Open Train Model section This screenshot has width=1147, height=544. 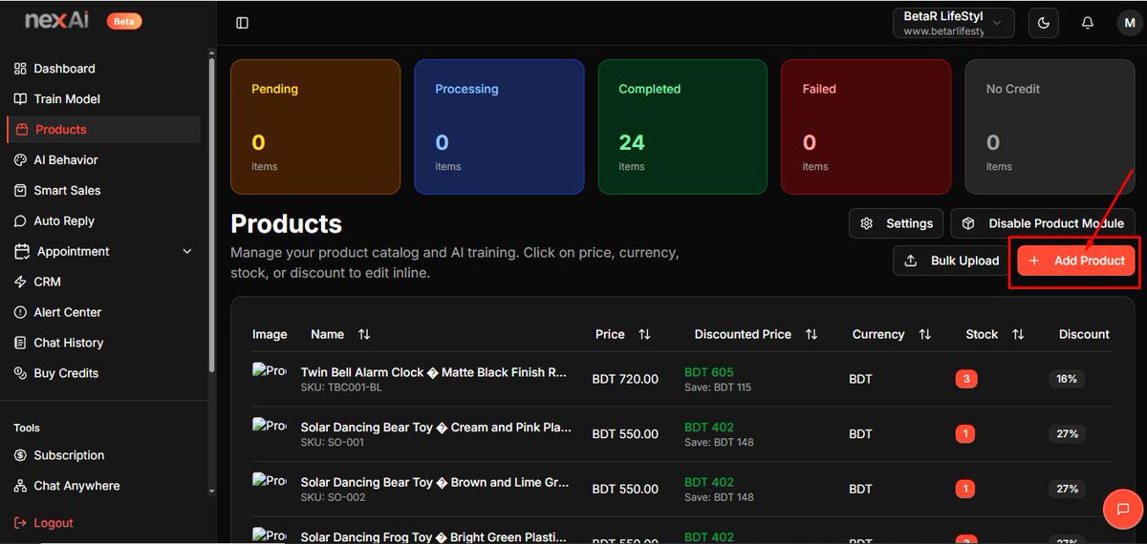point(103,99)
